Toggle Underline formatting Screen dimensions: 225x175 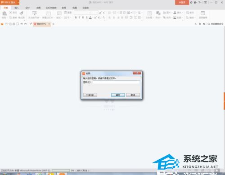(83, 17)
